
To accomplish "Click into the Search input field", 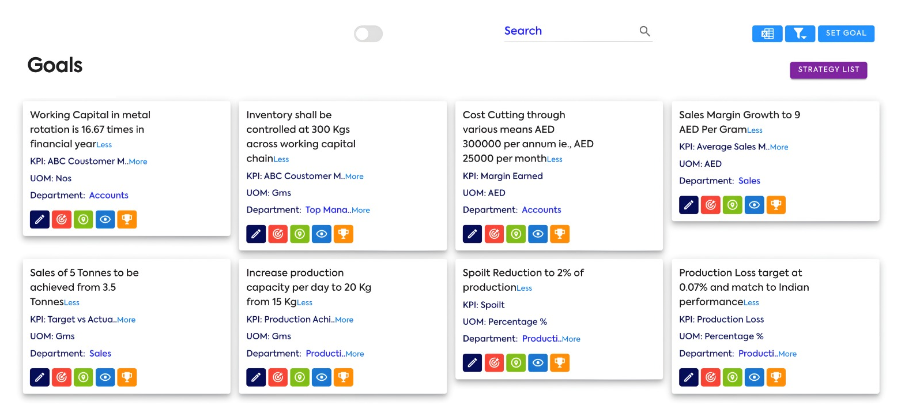I will (x=568, y=31).
